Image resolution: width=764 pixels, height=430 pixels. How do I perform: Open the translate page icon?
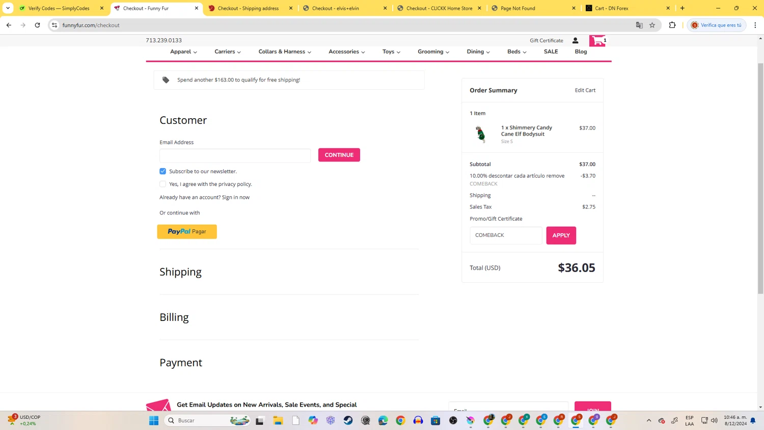pyautogui.click(x=639, y=25)
